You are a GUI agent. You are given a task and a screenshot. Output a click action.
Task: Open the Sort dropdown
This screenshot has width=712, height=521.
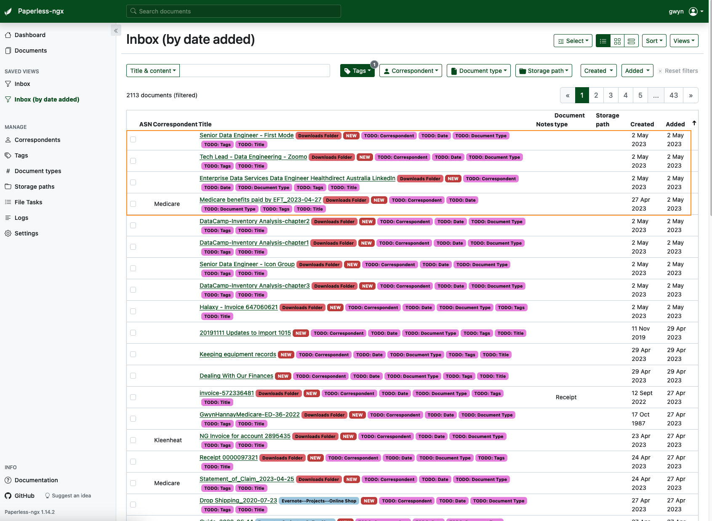coord(654,40)
